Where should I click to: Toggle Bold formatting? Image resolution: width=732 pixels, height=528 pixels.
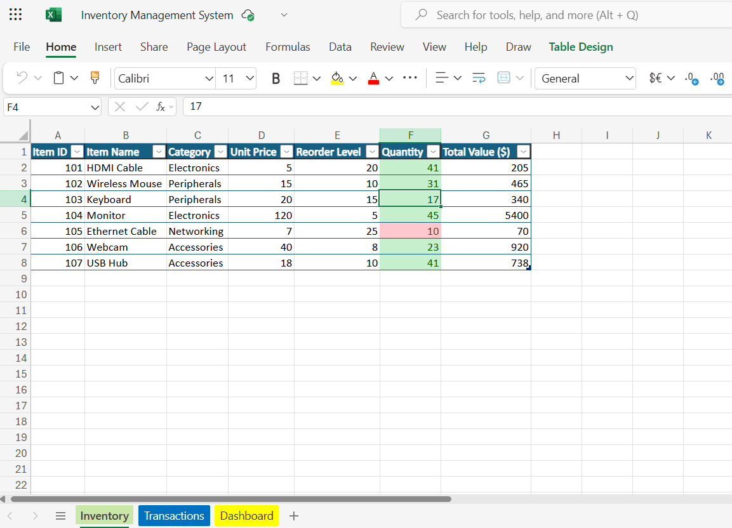coord(276,78)
